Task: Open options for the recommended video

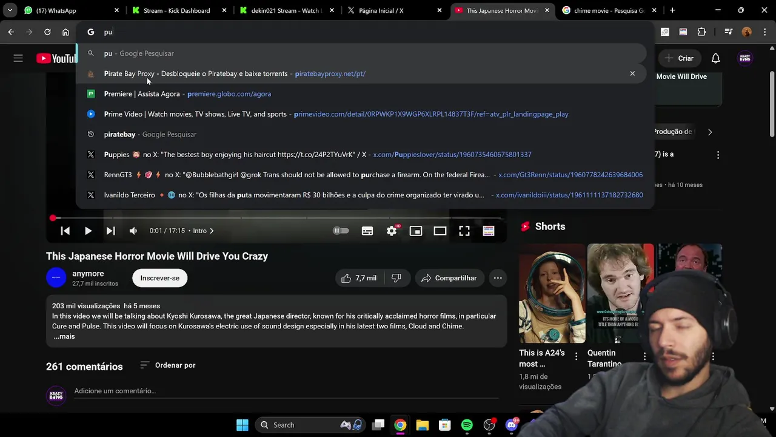Action: click(x=718, y=155)
